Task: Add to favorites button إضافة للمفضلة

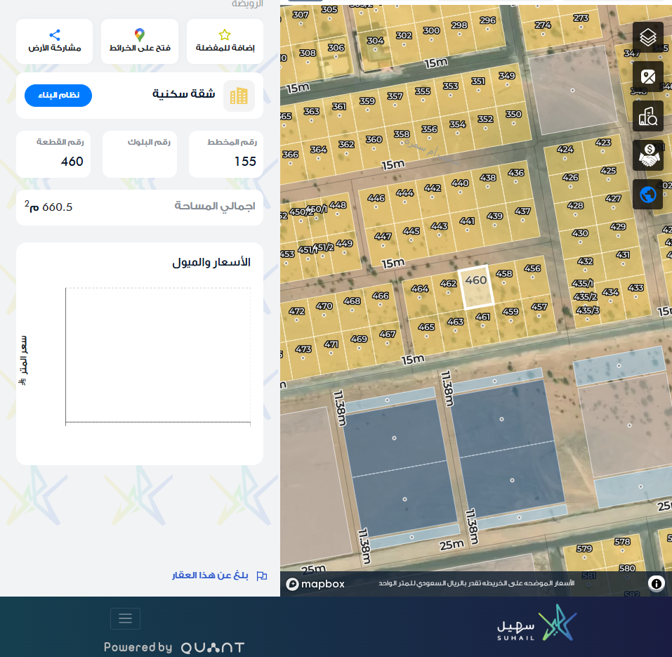Action: click(x=225, y=41)
